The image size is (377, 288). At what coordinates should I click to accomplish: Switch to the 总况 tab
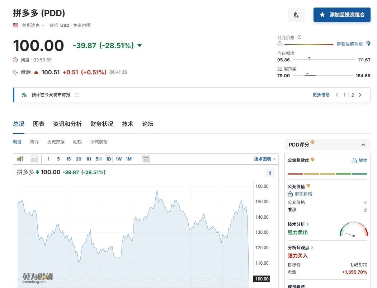coord(19,124)
